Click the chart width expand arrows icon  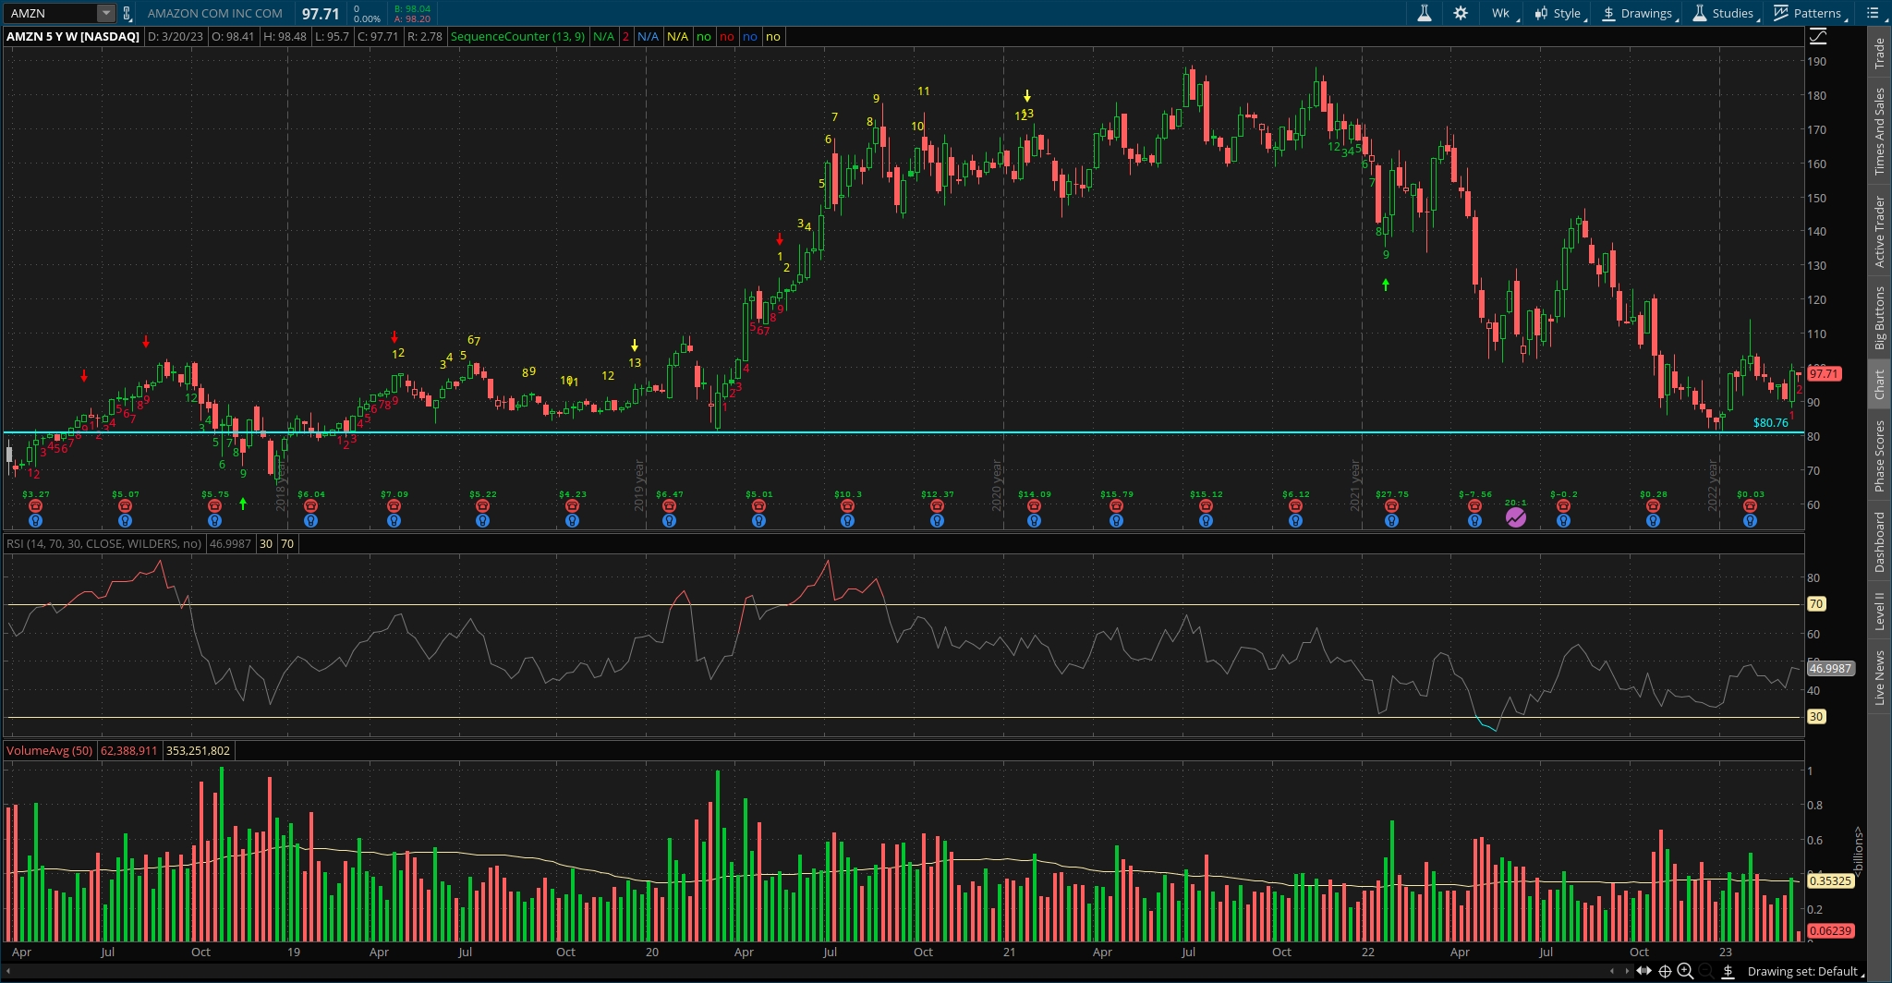[1644, 971]
